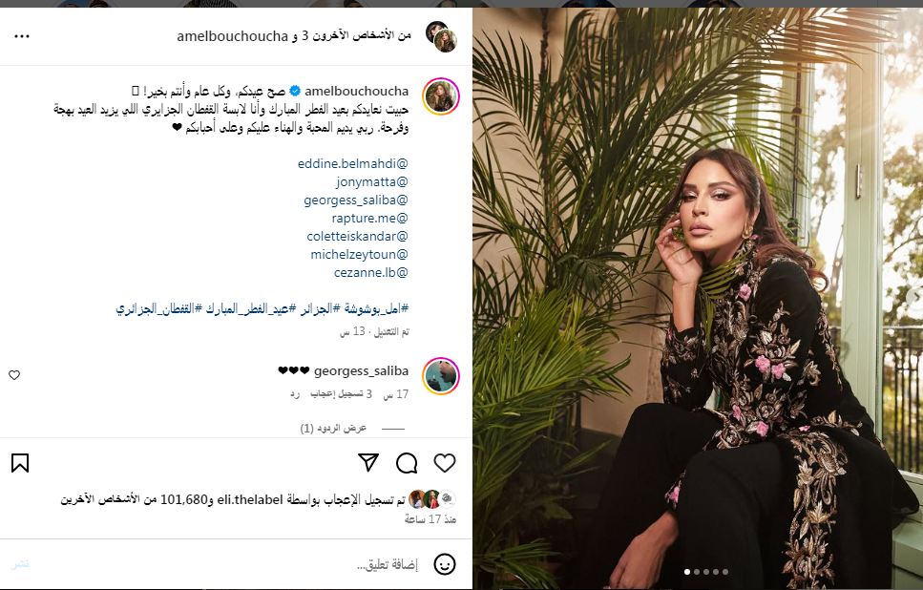Image resolution: width=923 pixels, height=590 pixels.
Task: Like georgess_saliba's comment with small heart
Action: (x=14, y=375)
